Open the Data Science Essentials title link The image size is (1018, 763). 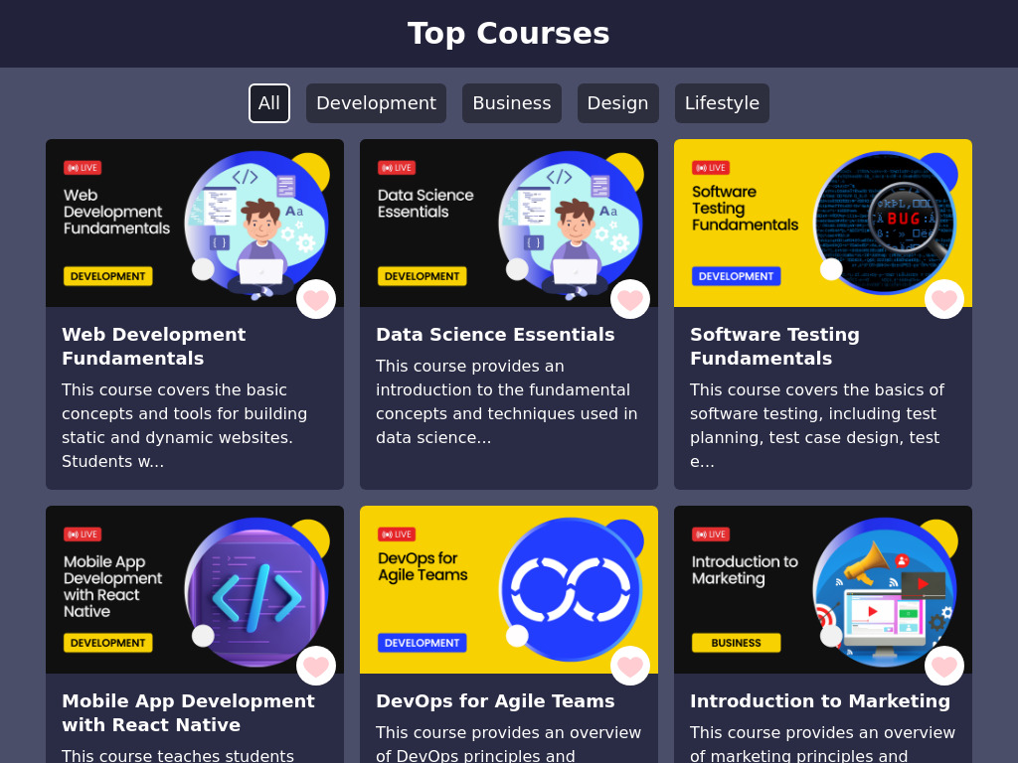pyautogui.click(x=495, y=334)
